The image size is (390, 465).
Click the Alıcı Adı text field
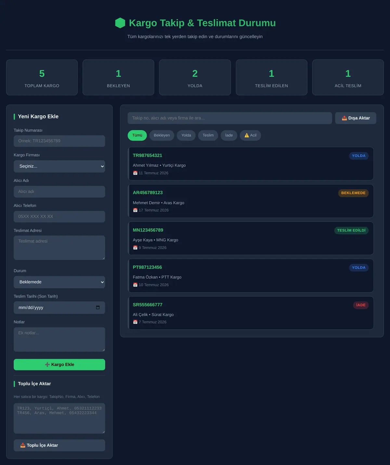(x=59, y=192)
